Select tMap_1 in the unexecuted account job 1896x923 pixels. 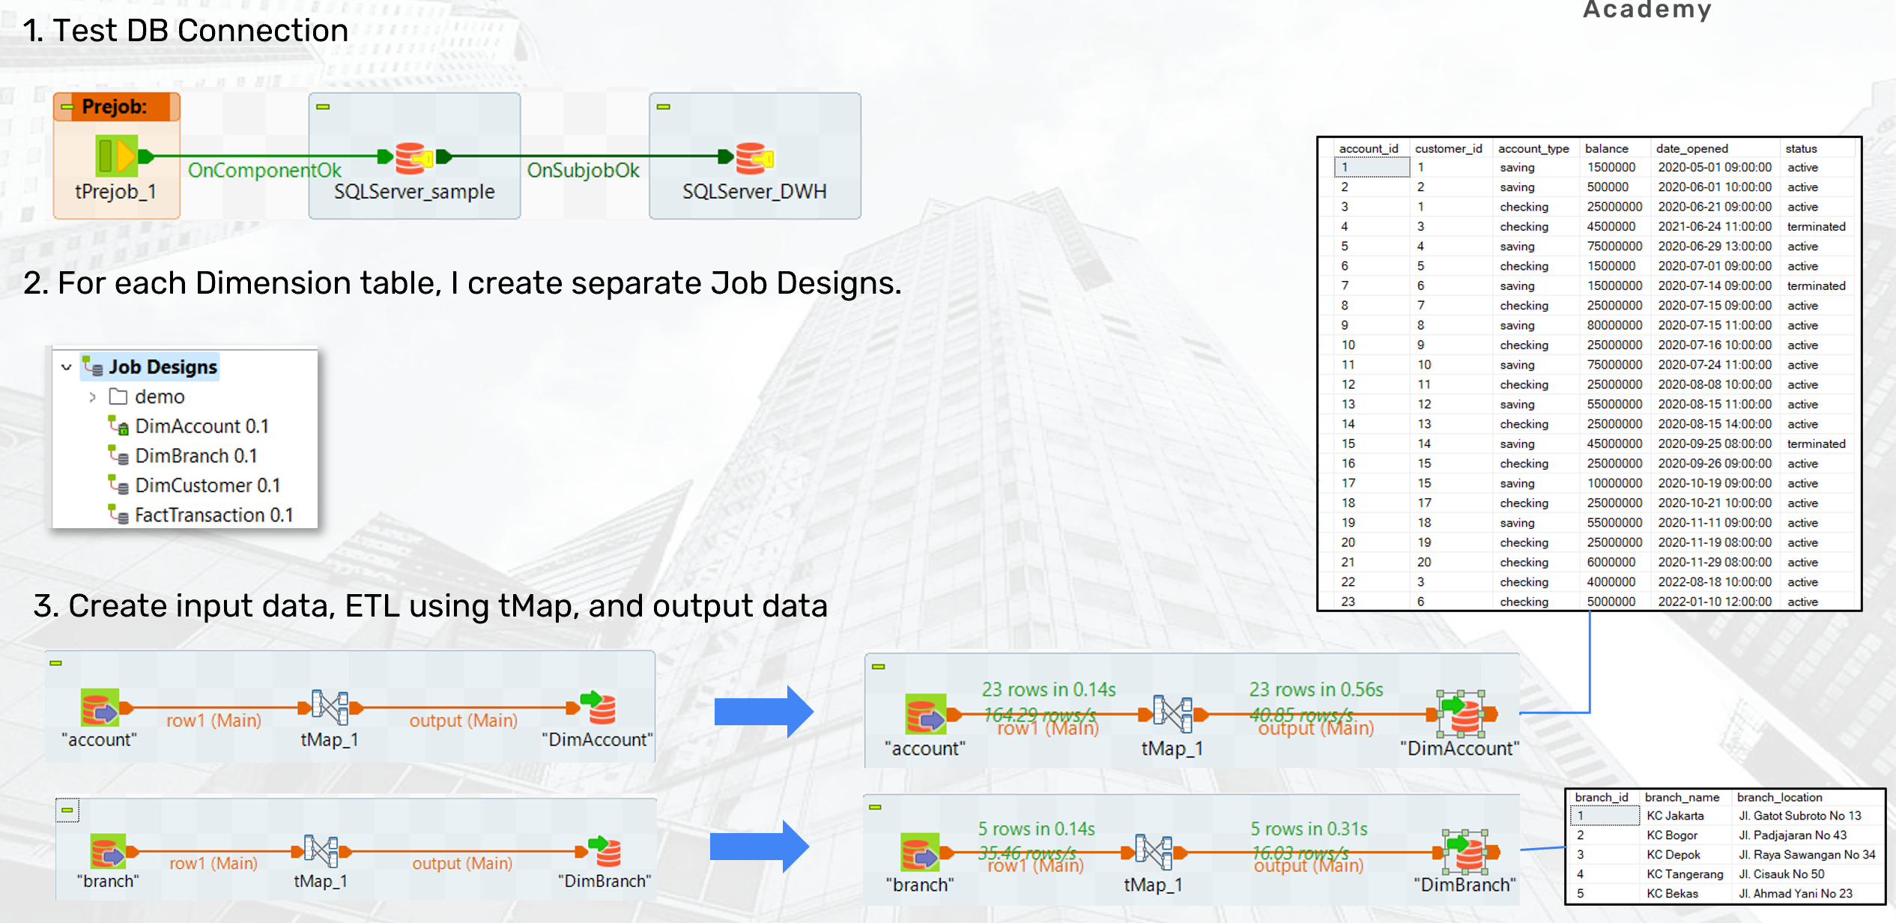pyautogui.click(x=330, y=708)
